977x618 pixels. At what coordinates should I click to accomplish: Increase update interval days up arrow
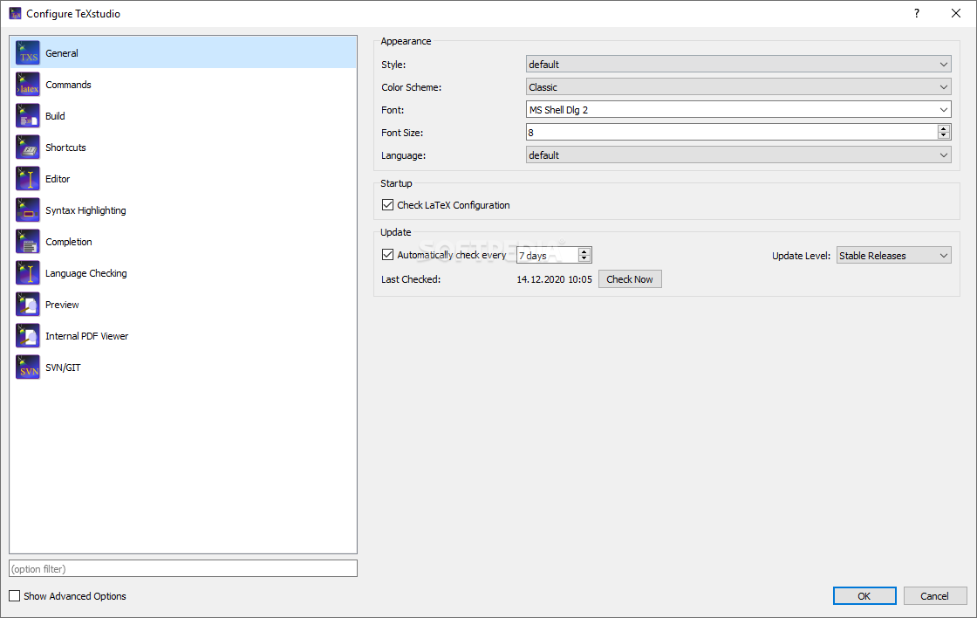pos(584,251)
